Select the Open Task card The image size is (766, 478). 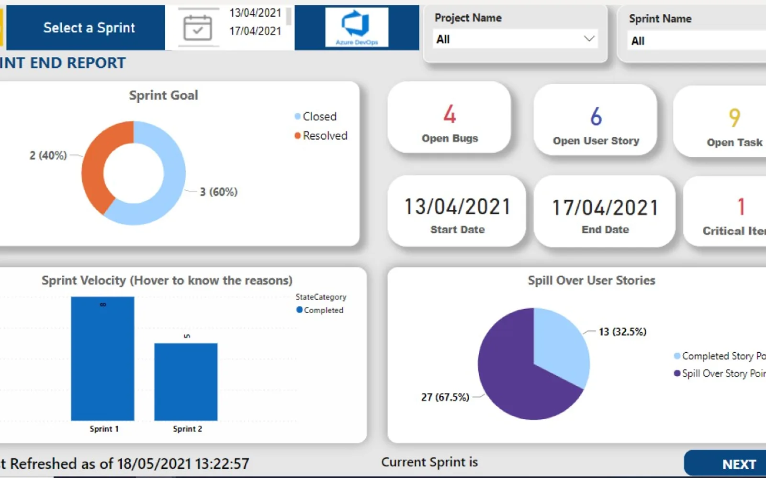(x=720, y=121)
